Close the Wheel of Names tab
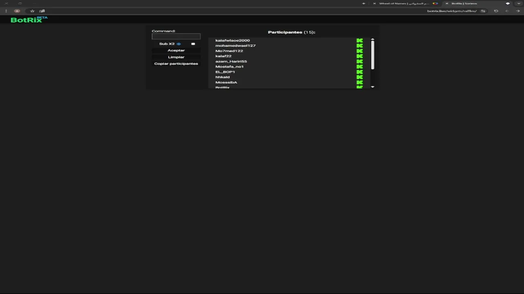 [374, 3]
